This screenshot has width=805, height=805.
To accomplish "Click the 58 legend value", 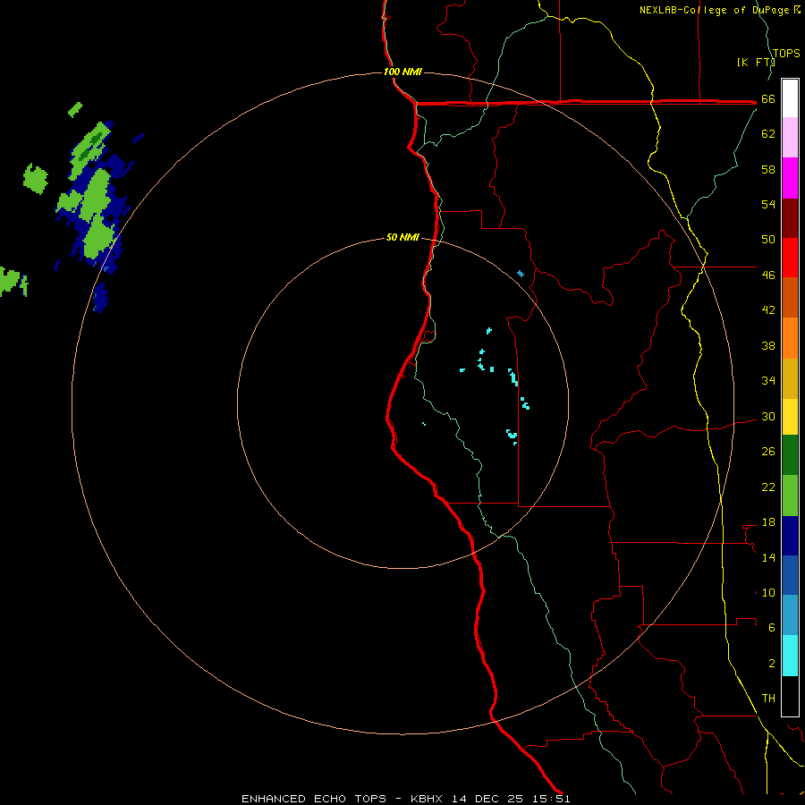I will click(x=768, y=169).
